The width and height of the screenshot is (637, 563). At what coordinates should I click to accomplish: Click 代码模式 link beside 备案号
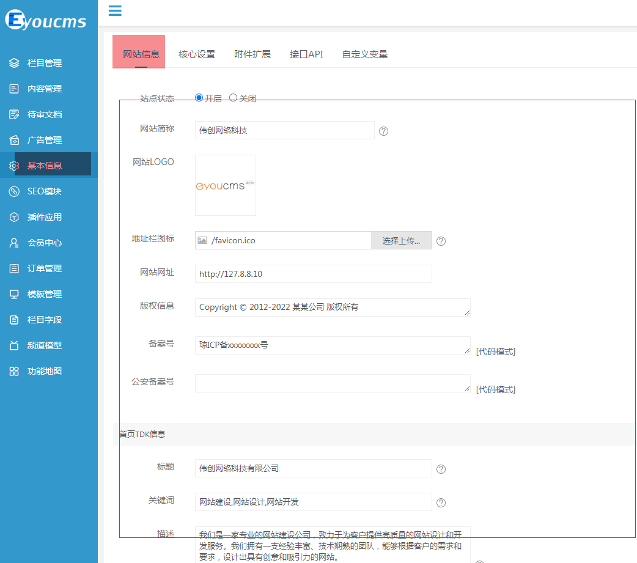496,351
